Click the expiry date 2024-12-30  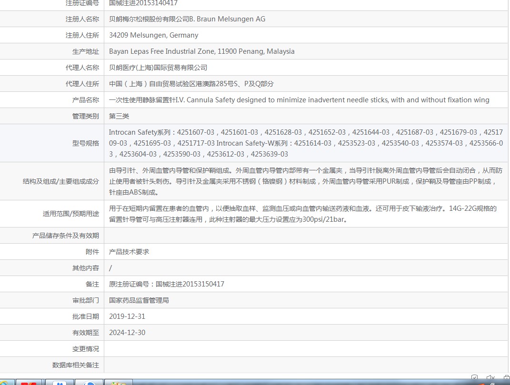127,333
